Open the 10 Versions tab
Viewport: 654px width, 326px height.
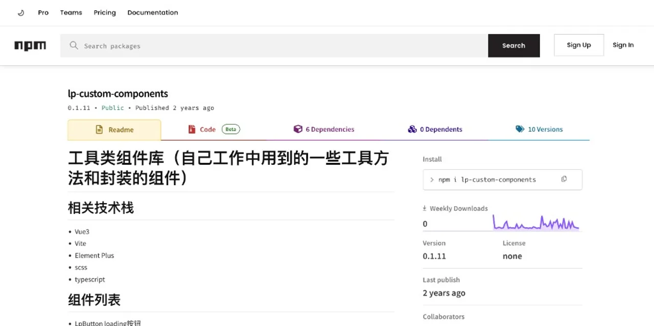click(539, 130)
